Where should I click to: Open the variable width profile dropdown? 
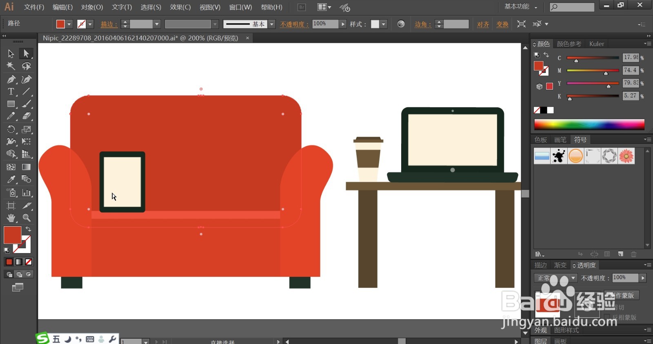(x=215, y=24)
